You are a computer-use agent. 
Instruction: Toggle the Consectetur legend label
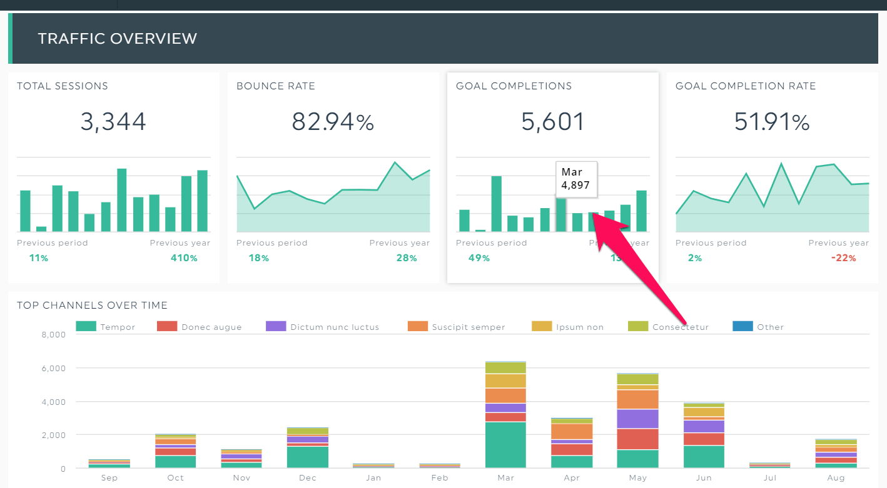(x=680, y=327)
